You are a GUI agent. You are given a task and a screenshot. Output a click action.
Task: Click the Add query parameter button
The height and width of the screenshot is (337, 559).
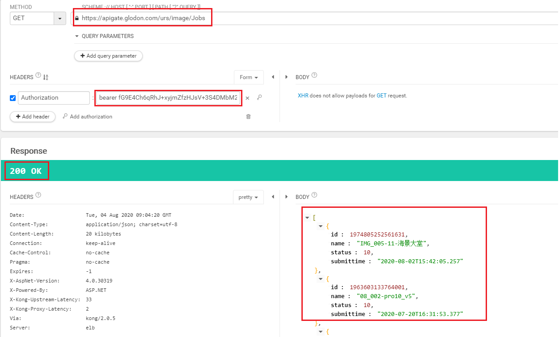108,56
